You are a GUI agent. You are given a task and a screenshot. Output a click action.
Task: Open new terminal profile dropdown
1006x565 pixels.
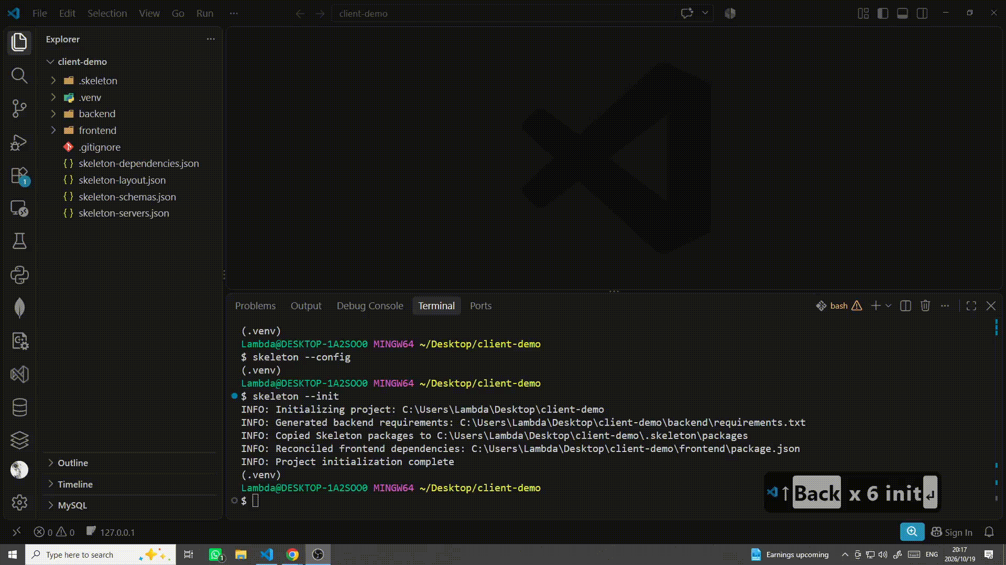[888, 306]
